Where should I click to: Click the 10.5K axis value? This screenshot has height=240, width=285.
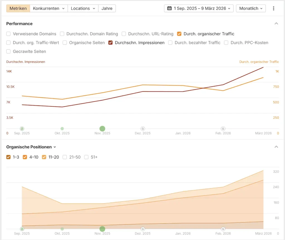tap(10, 87)
